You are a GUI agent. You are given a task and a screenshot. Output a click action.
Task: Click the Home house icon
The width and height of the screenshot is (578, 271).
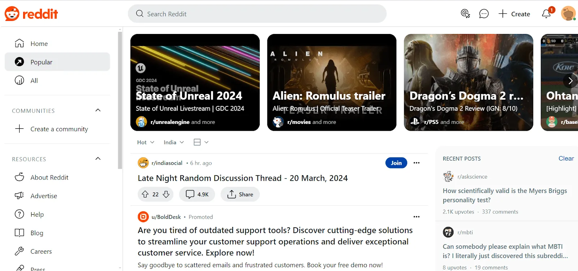20,43
